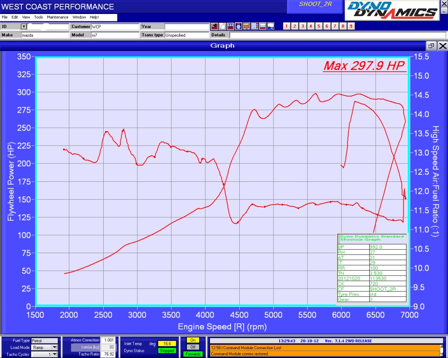Screen dimensions: 448x358
Task: Open the Help! menu
Action: [94, 17]
